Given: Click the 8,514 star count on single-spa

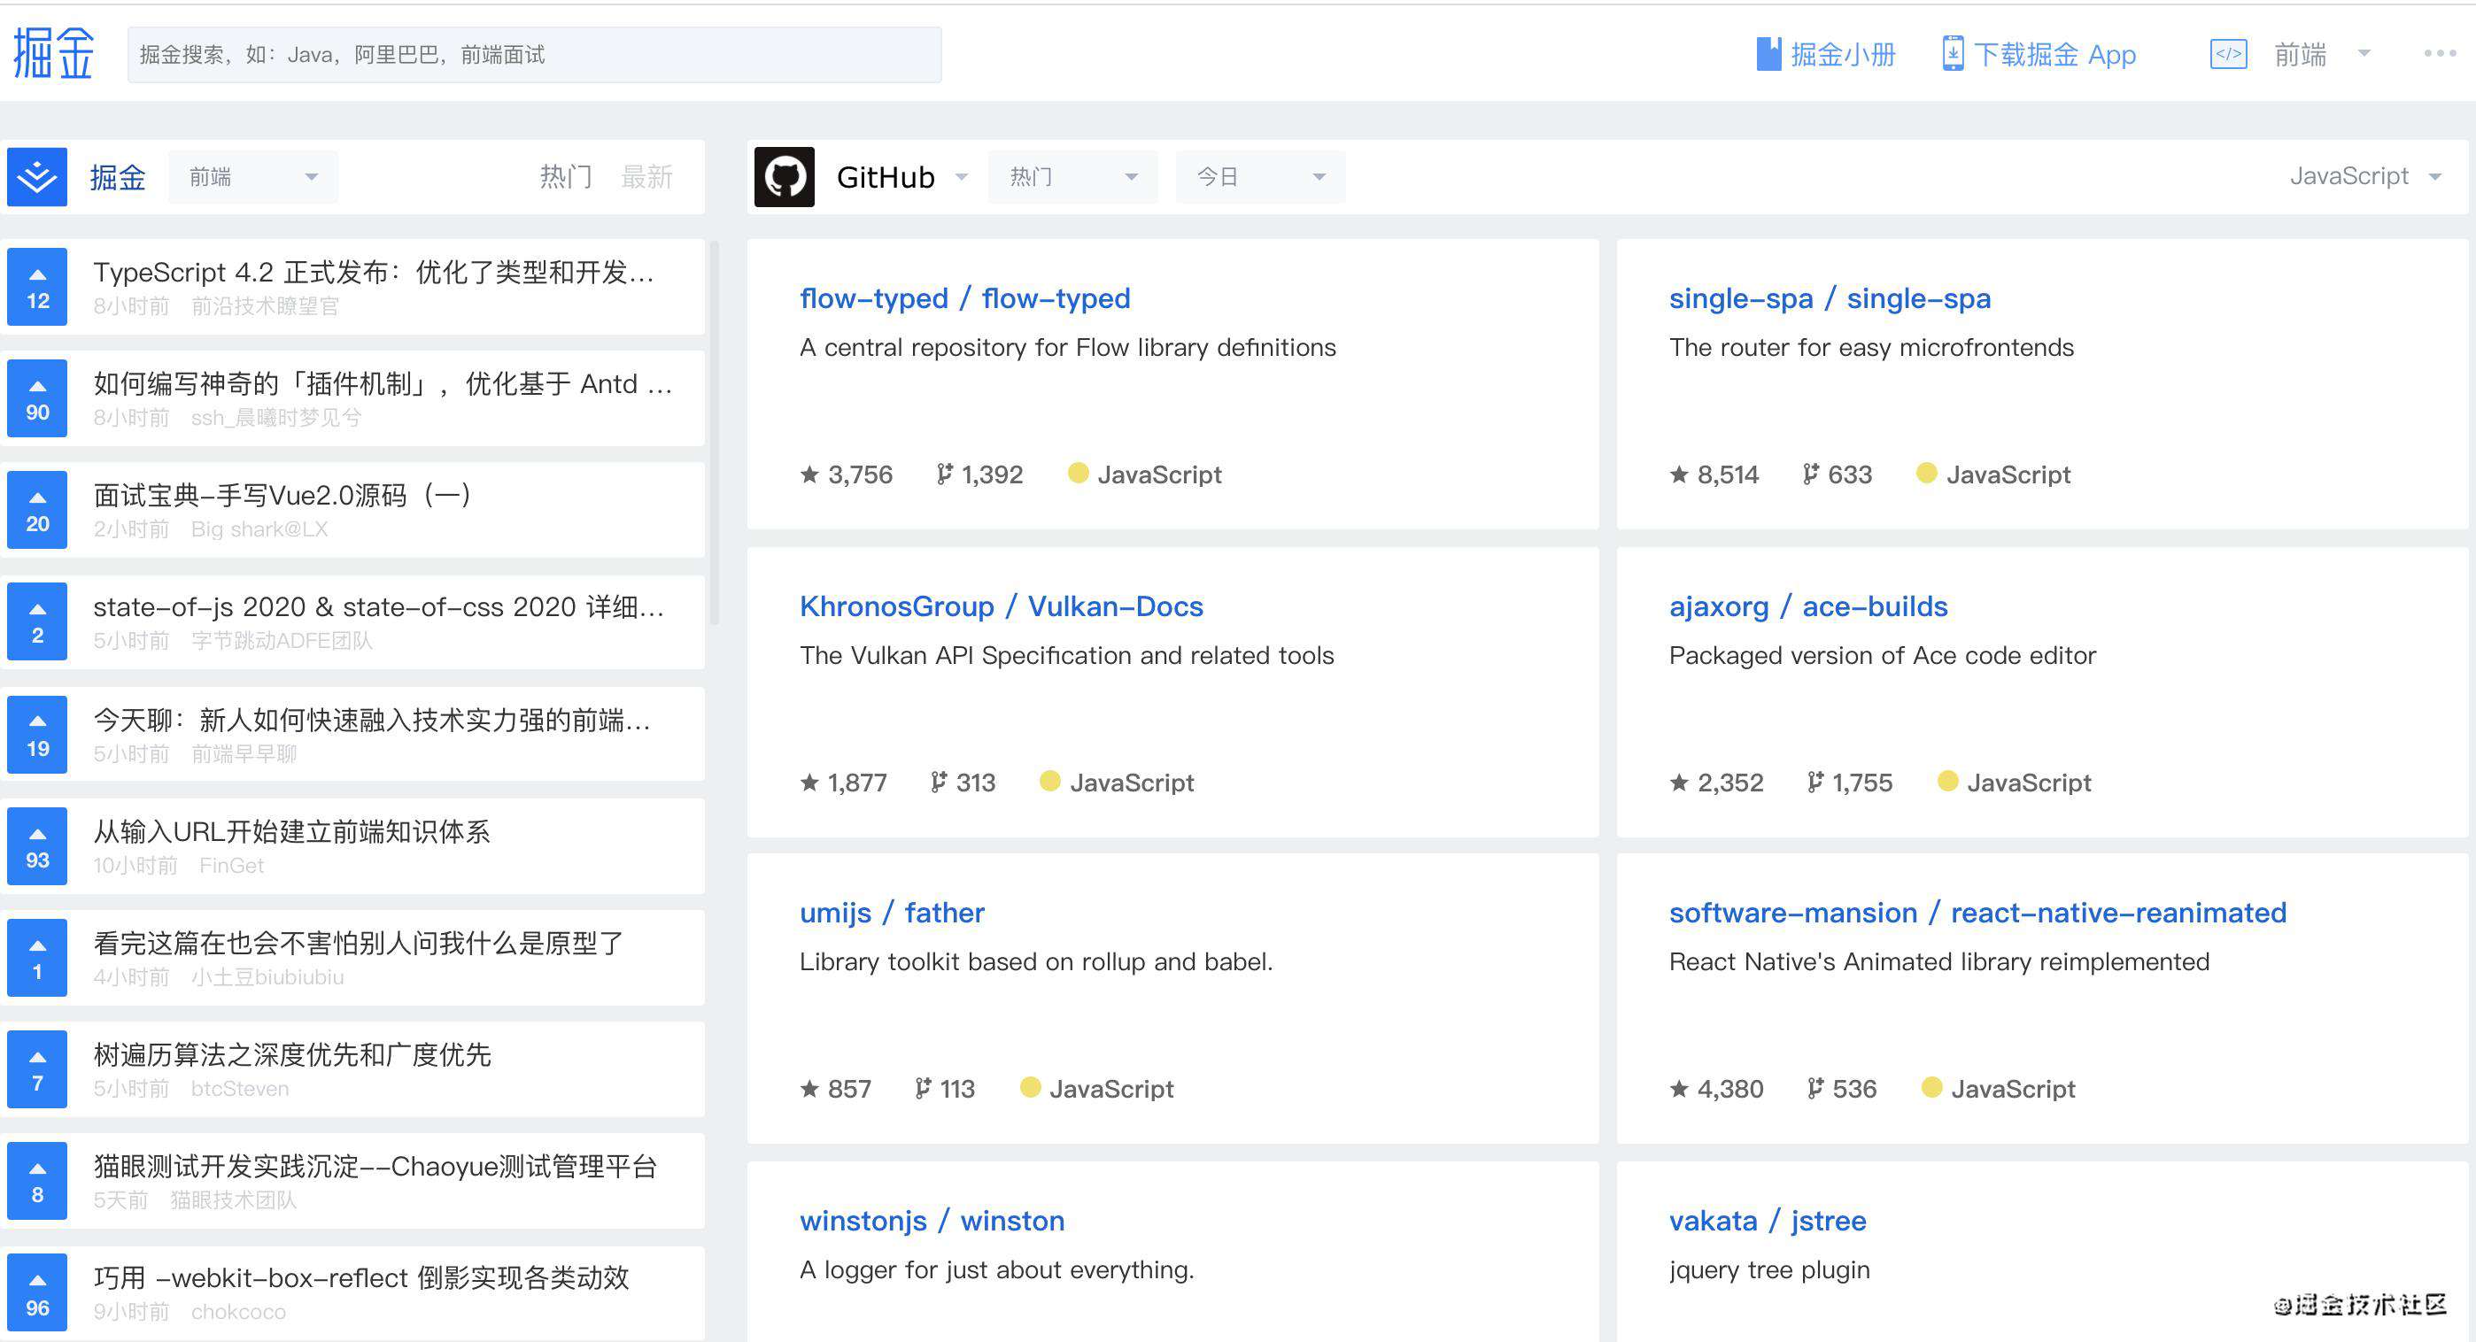Looking at the screenshot, I should pyautogui.click(x=1729, y=474).
